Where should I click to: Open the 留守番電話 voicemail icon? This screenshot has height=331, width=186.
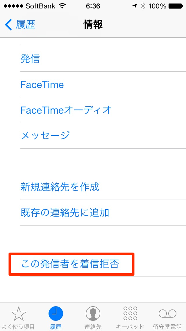tap(167, 314)
